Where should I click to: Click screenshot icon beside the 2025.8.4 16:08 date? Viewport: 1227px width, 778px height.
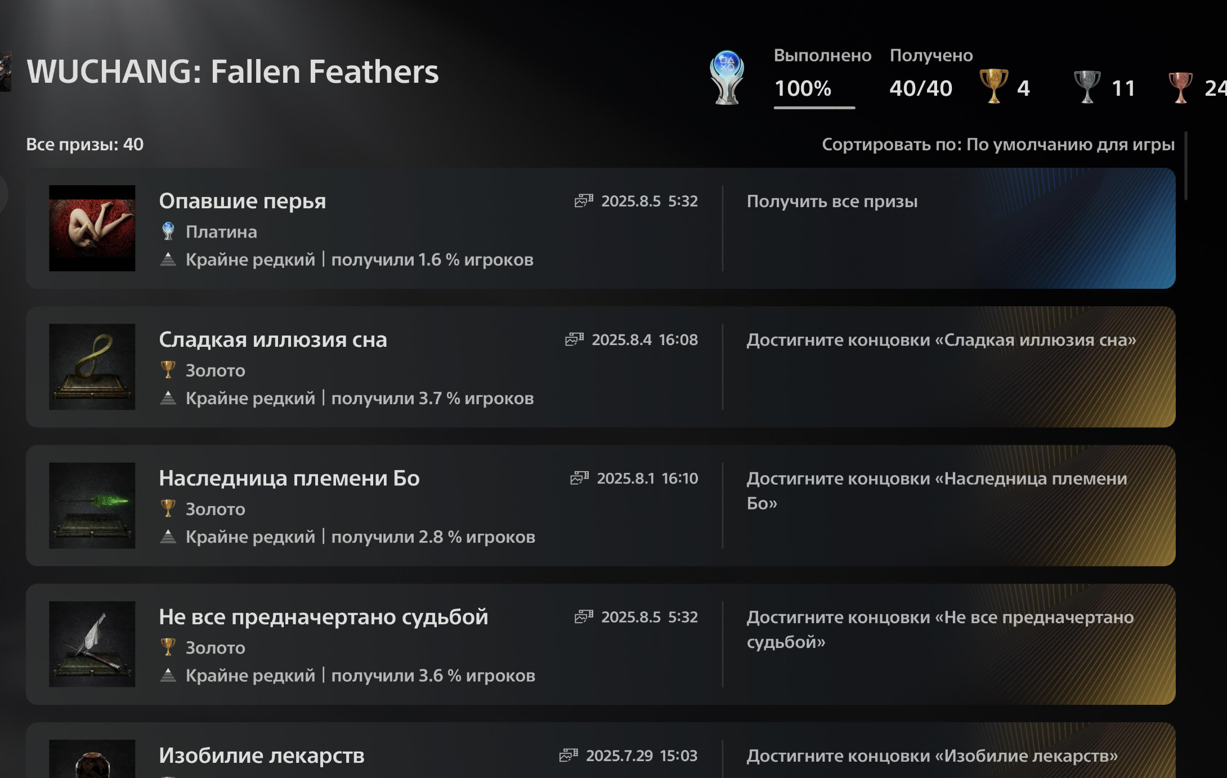(575, 339)
